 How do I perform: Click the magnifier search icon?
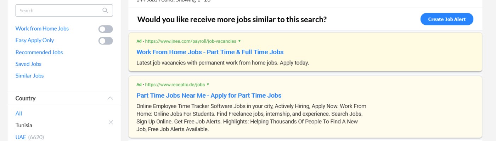(105, 11)
